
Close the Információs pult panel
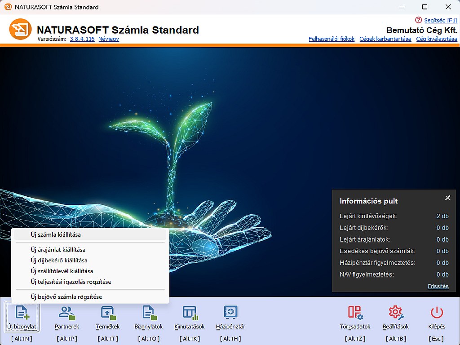coord(447,198)
